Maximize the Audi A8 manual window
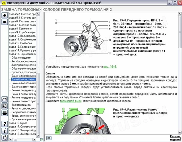Screen dimensions: 182x142 tap(175, 3)
